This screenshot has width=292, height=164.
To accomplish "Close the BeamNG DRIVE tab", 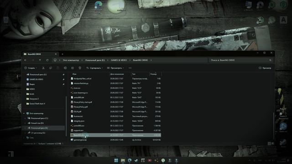I will click(x=56, y=54).
